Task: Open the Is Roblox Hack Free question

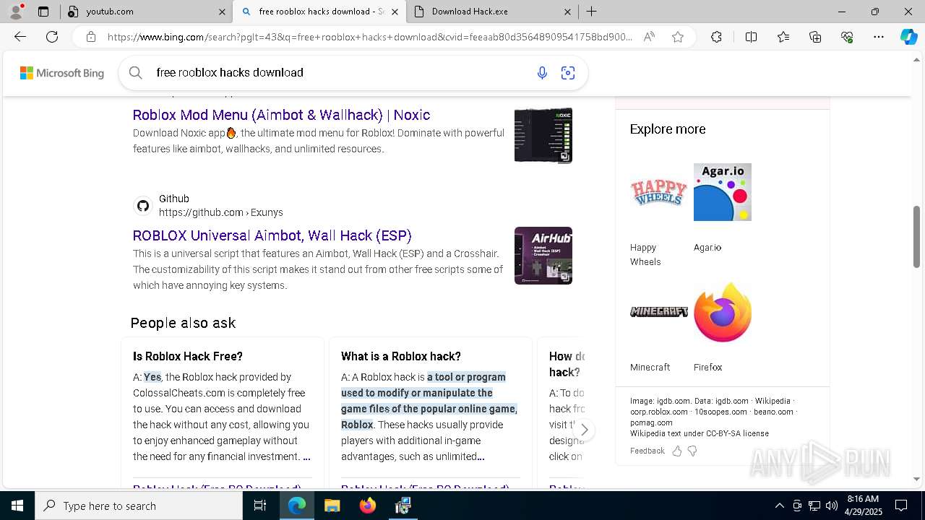Action: 188,356
